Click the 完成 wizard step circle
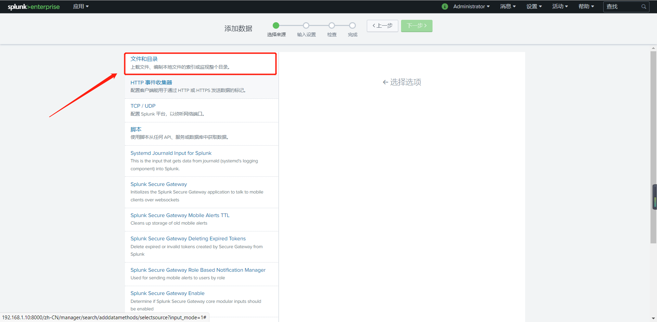Screen dimensions: 657x322 pyautogui.click(x=352, y=25)
